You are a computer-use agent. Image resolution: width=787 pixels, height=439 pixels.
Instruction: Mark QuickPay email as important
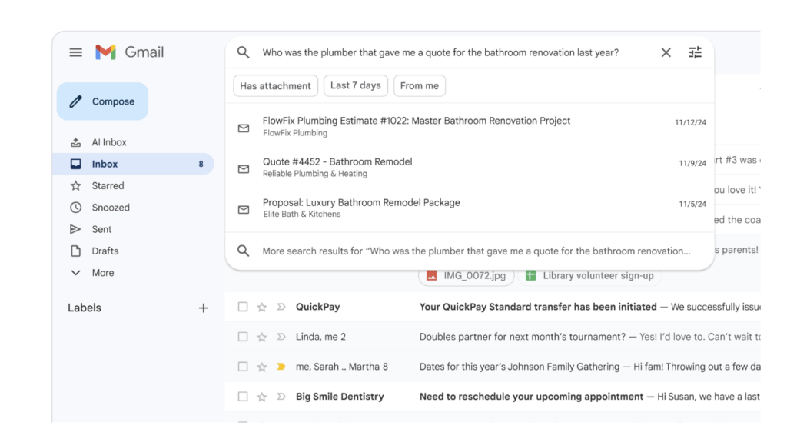(281, 307)
